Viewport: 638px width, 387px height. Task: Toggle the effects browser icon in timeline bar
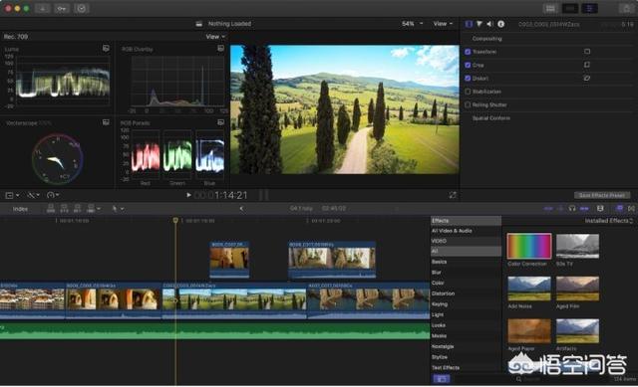tap(619, 208)
